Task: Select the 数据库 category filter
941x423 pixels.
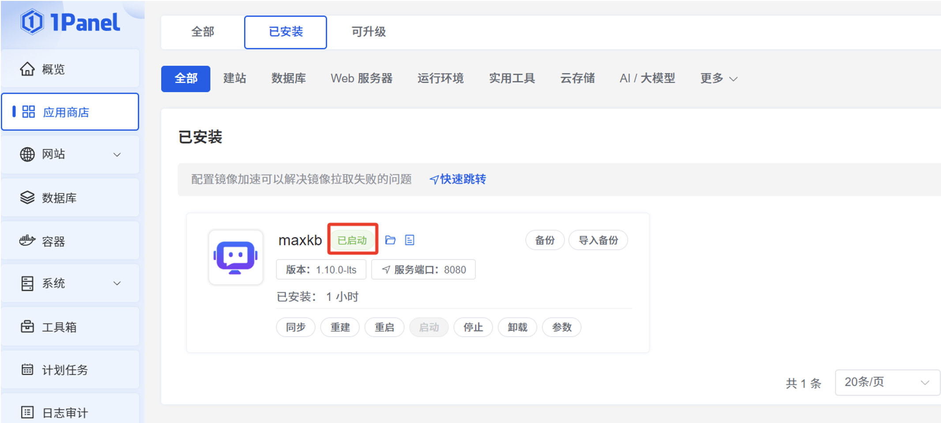Action: tap(289, 78)
